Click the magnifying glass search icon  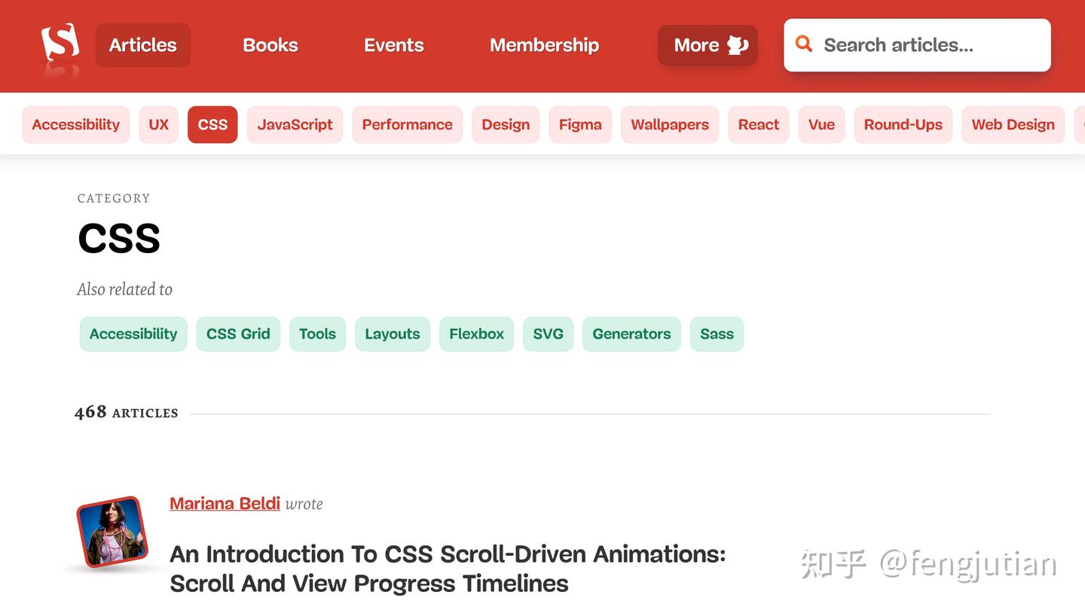coord(803,44)
